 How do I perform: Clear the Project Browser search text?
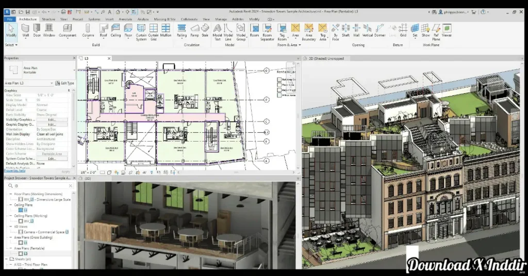click(x=70, y=185)
